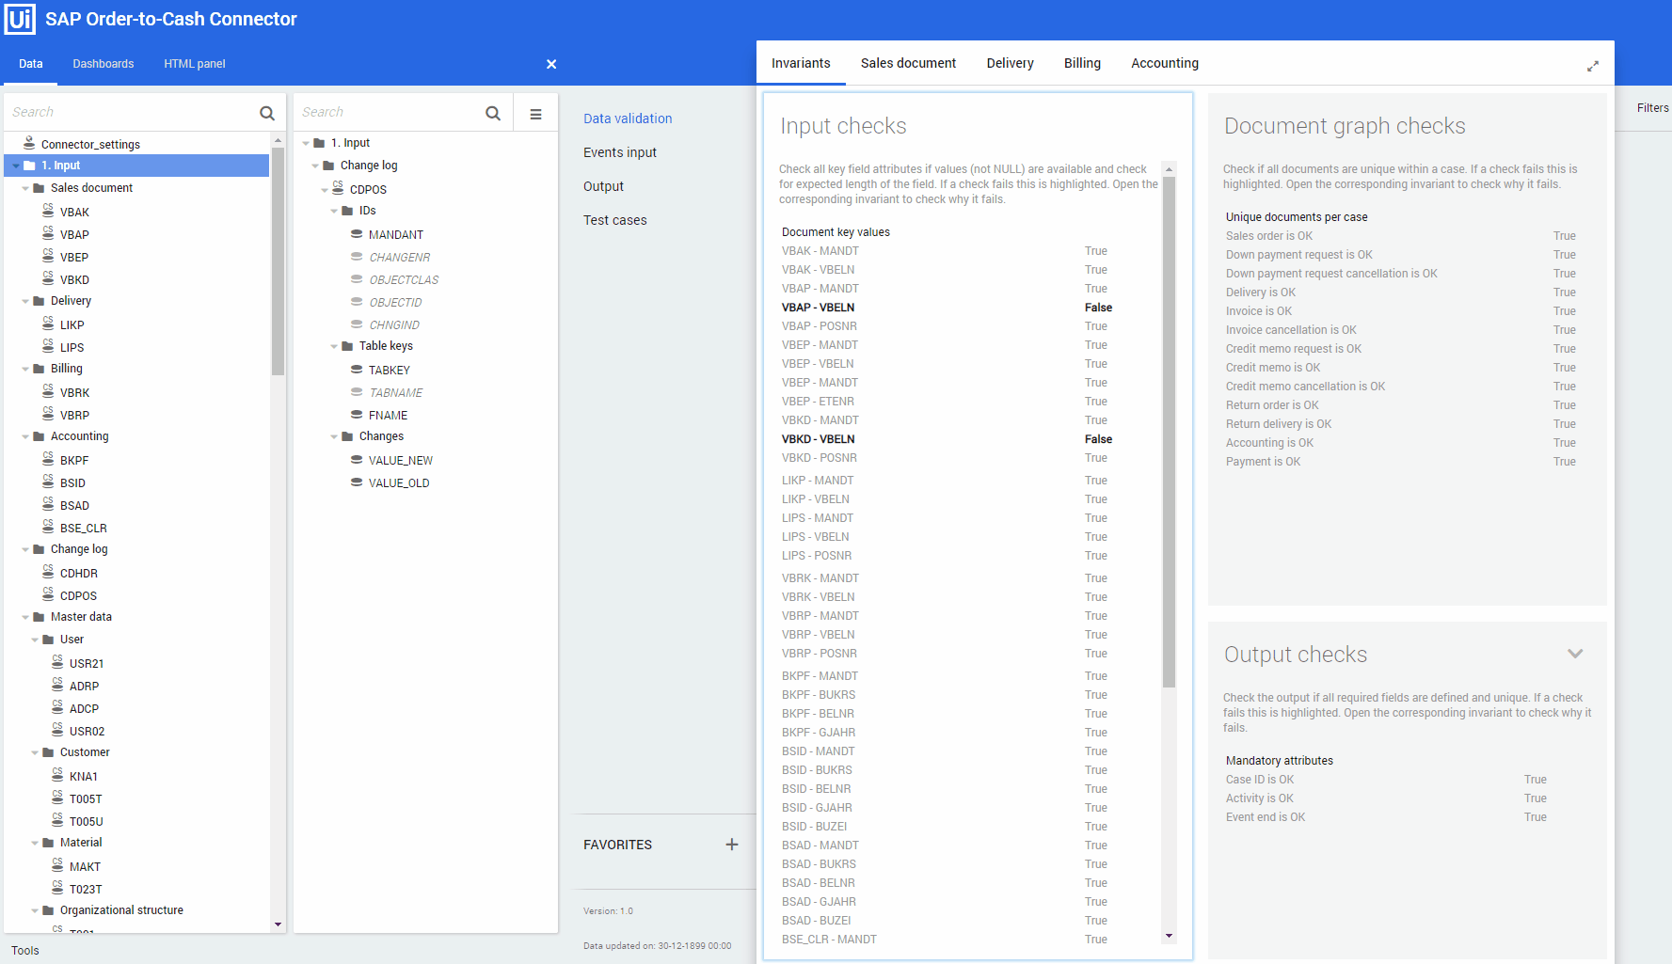Open Test cases
Image resolution: width=1672 pixels, height=964 pixels.
coord(614,219)
